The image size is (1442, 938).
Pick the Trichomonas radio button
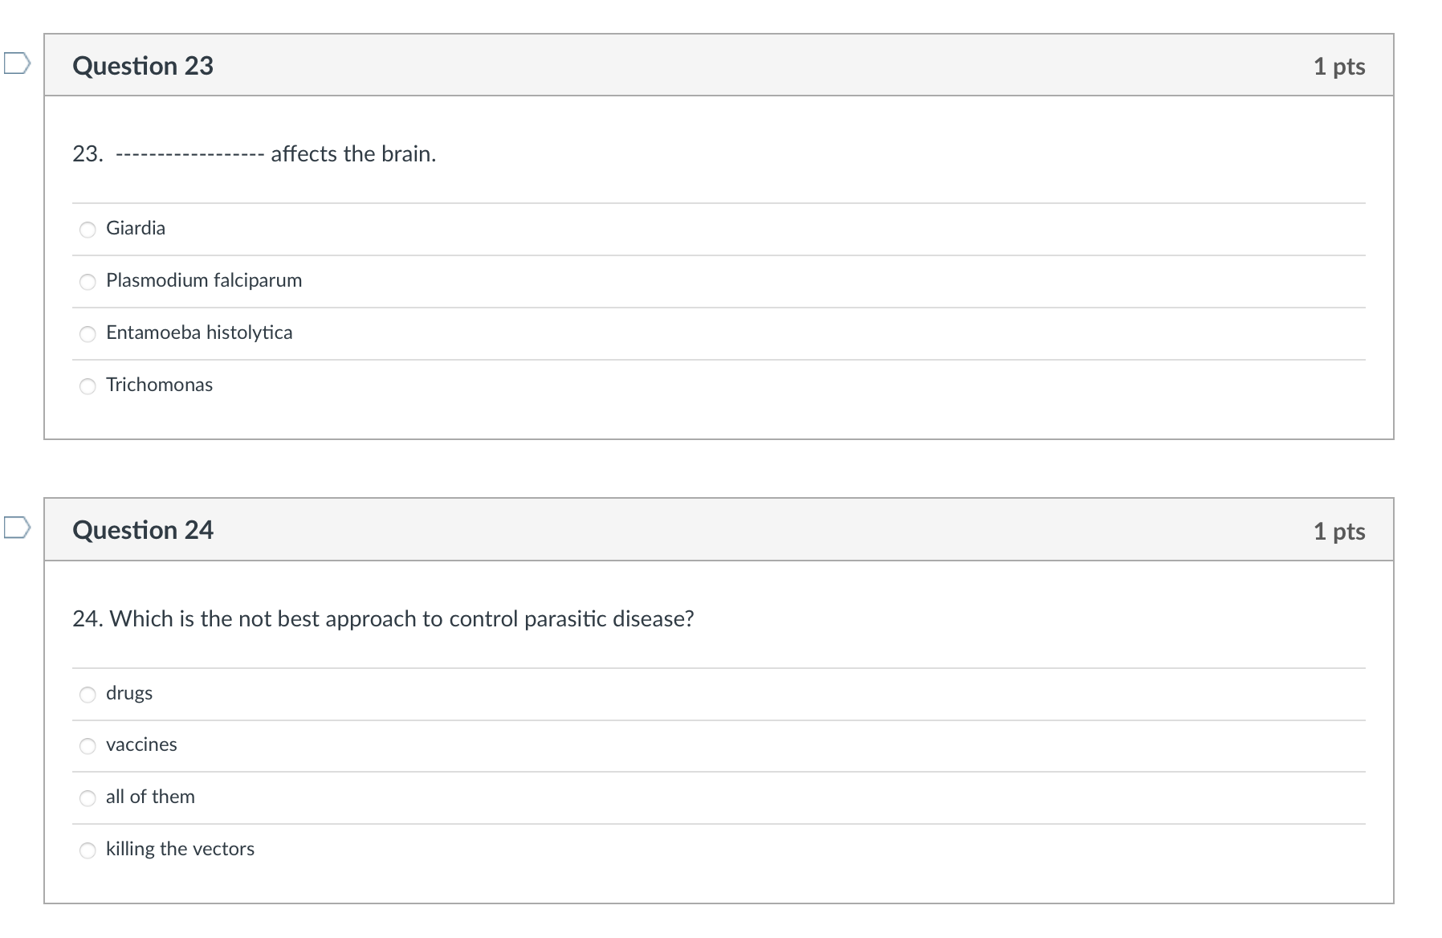pyautogui.click(x=88, y=386)
